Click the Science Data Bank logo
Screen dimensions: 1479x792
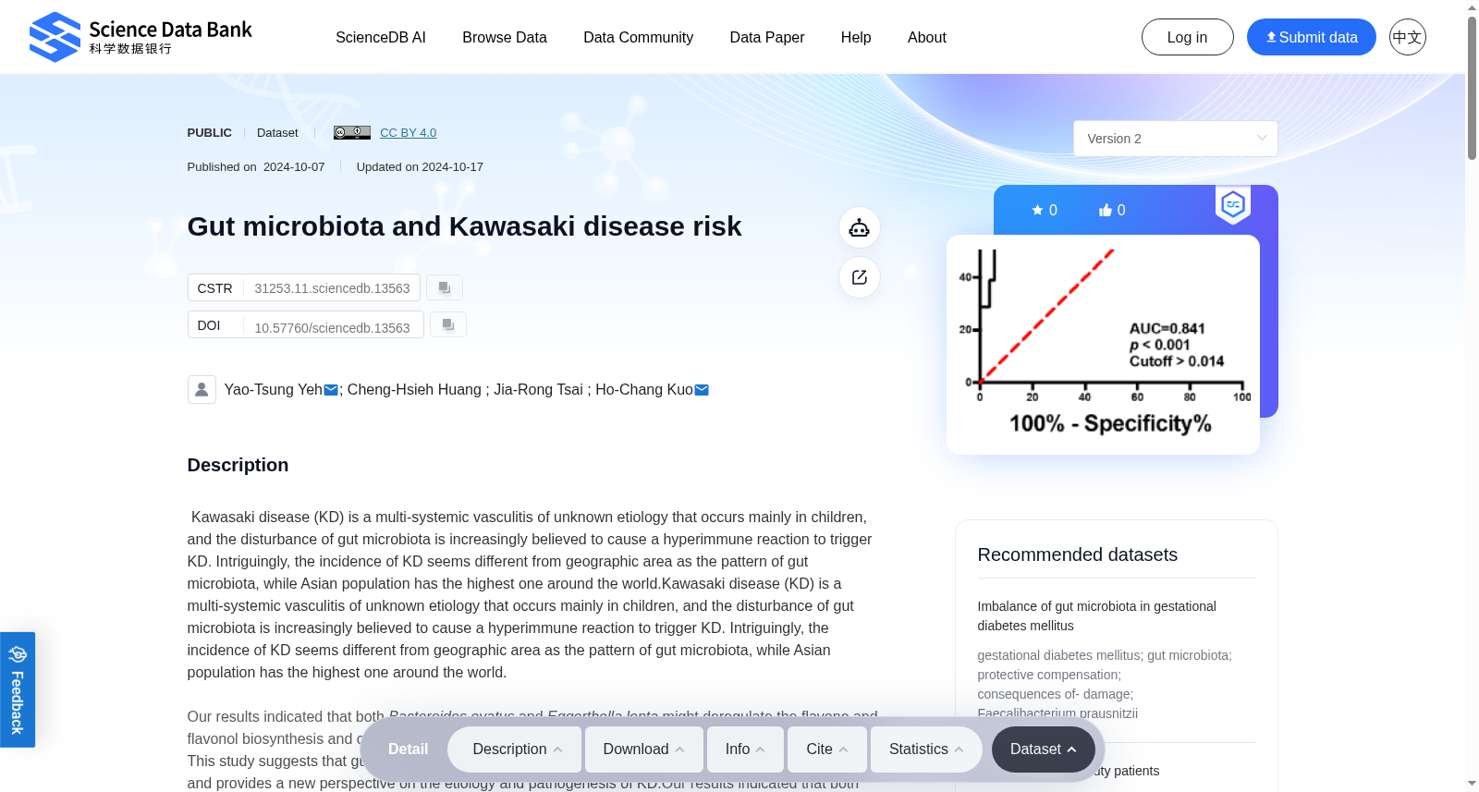(x=141, y=37)
